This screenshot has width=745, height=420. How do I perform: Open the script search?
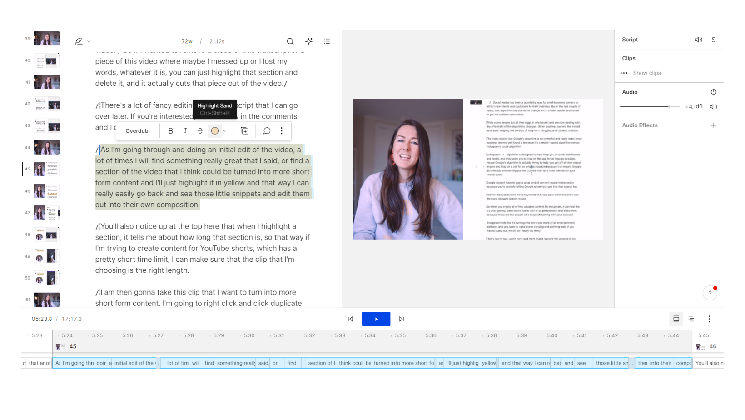(x=290, y=41)
